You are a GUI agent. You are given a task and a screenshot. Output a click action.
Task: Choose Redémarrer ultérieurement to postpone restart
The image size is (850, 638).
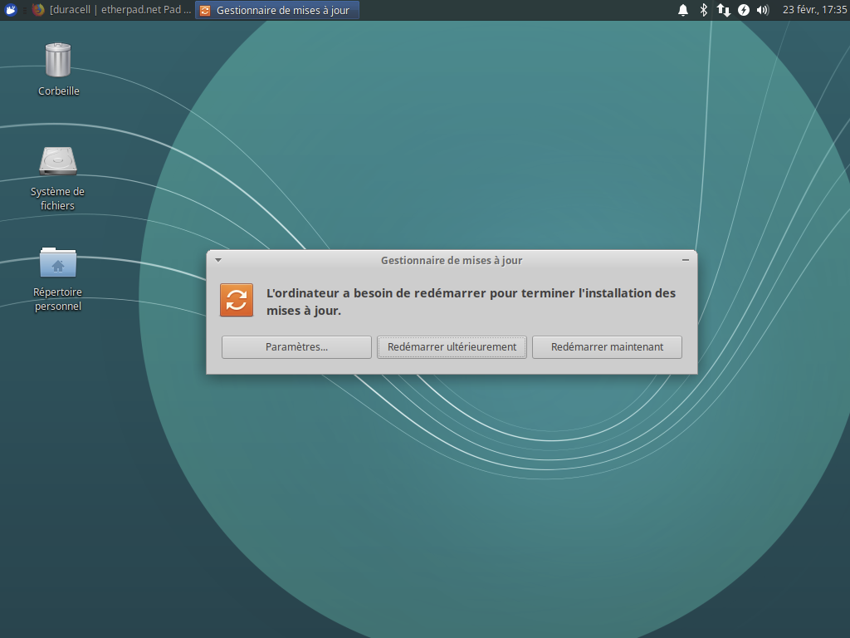point(452,347)
